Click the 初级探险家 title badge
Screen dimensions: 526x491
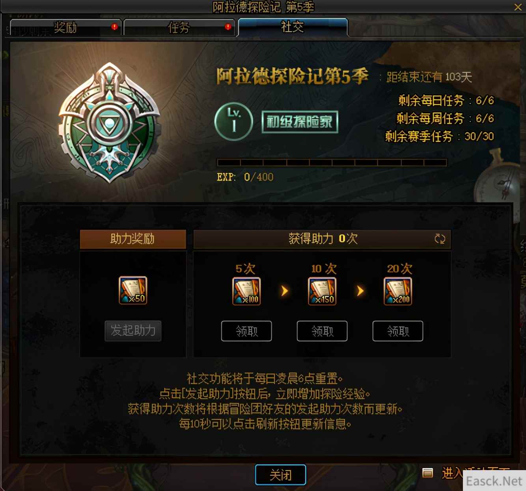point(300,122)
